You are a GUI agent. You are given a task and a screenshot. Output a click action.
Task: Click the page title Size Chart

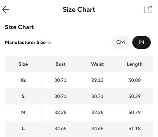point(79,10)
